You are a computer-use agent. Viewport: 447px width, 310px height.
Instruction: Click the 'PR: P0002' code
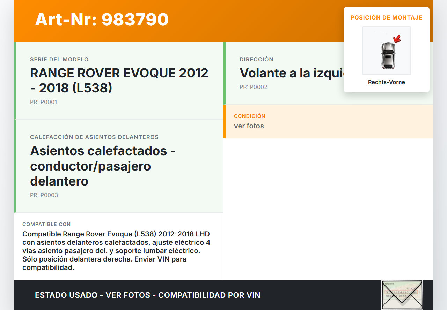(x=254, y=87)
